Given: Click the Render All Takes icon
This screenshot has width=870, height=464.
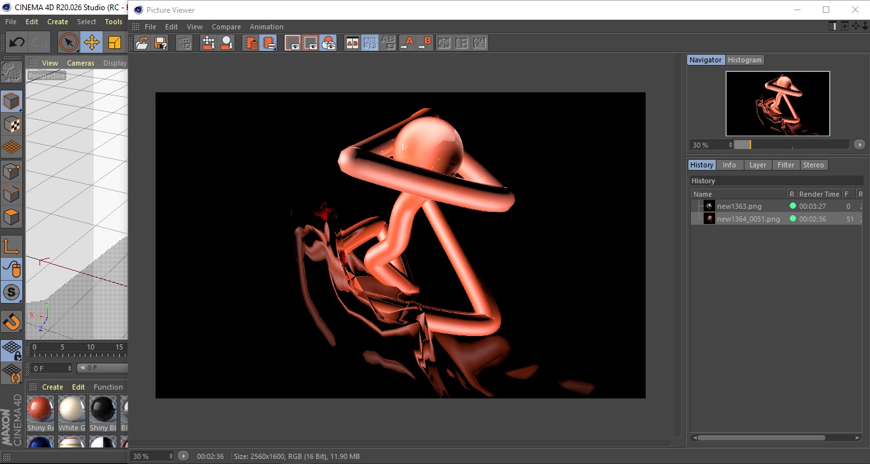Looking at the screenshot, I should point(208,43).
